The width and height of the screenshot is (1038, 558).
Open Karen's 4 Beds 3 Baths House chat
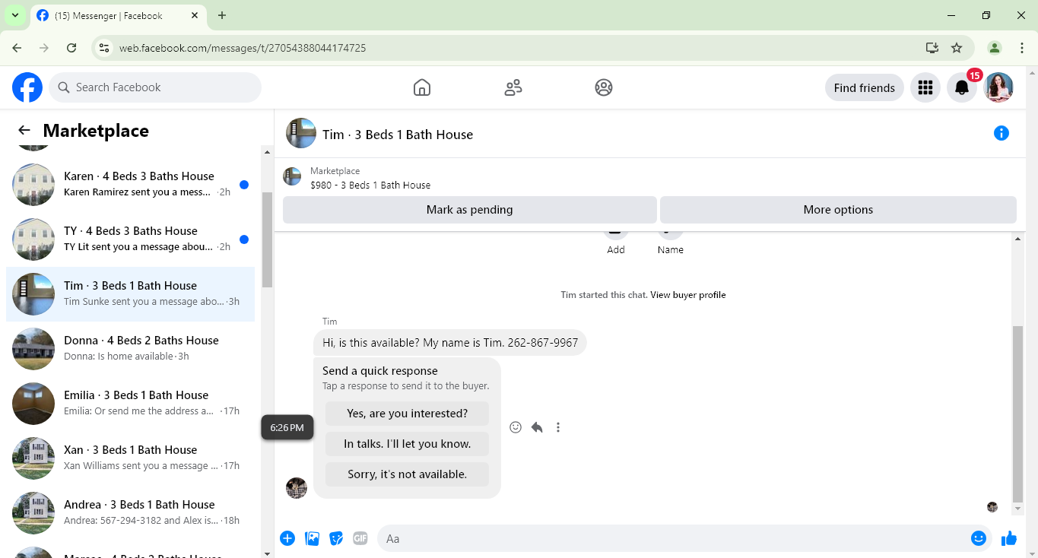pos(131,185)
